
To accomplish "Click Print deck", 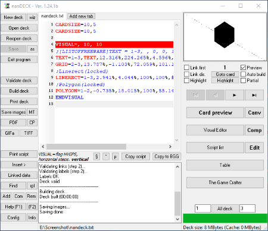I will (x=19, y=102).
